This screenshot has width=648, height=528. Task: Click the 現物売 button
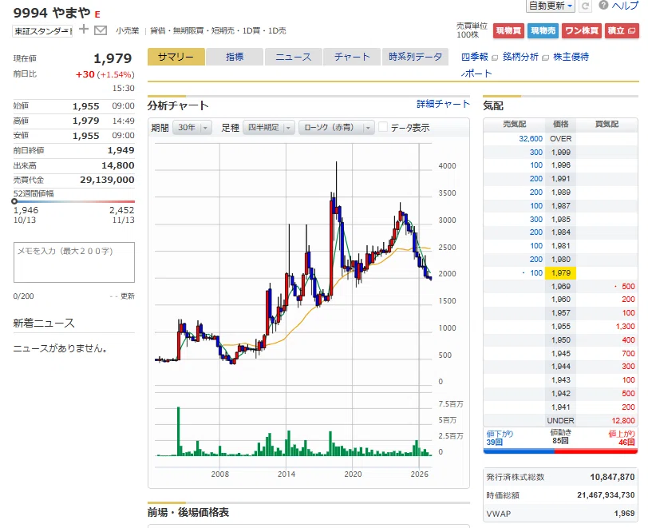tap(543, 30)
